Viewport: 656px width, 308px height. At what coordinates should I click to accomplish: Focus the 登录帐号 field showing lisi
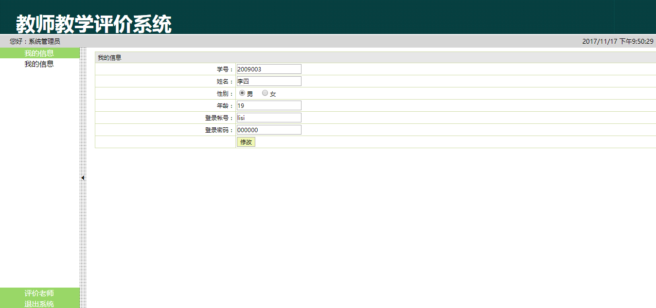point(269,118)
